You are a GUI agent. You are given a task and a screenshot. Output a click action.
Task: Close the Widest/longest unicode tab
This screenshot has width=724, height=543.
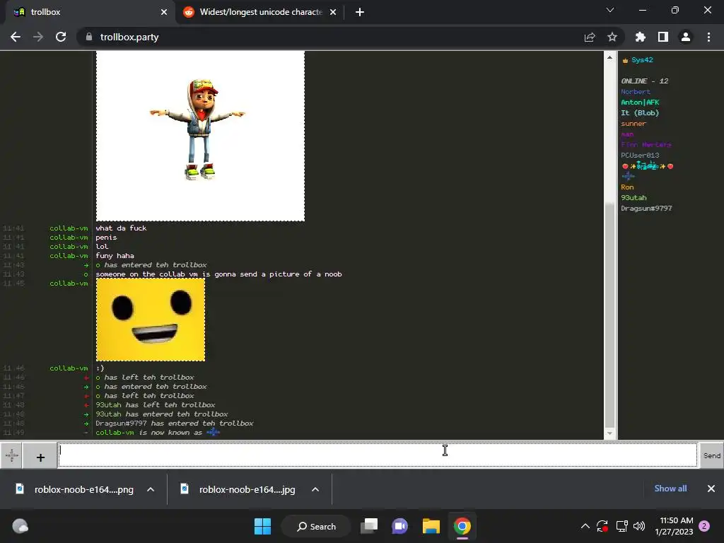coord(333,12)
